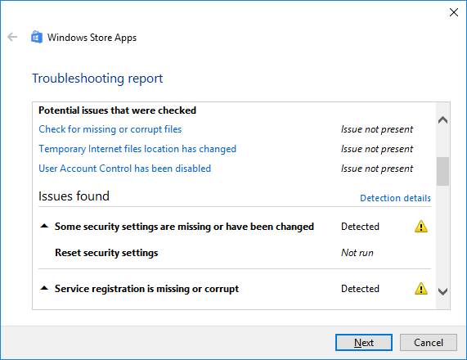The image size is (467, 360).
Task: Click 'Troubleshooting report' title text
Action: pyautogui.click(x=97, y=79)
